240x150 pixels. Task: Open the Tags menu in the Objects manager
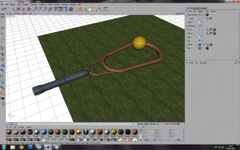pos(207,11)
